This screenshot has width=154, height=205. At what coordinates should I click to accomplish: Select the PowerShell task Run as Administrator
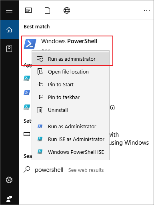pyautogui.click(x=70, y=126)
